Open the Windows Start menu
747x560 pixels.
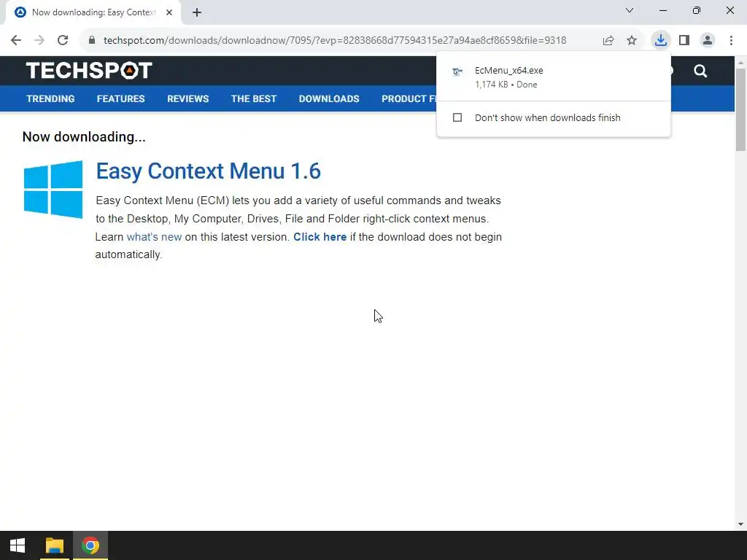(18, 545)
